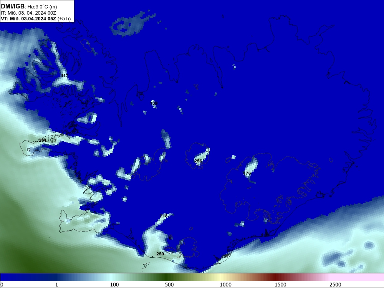Click the color scale label '100'

click(114, 285)
